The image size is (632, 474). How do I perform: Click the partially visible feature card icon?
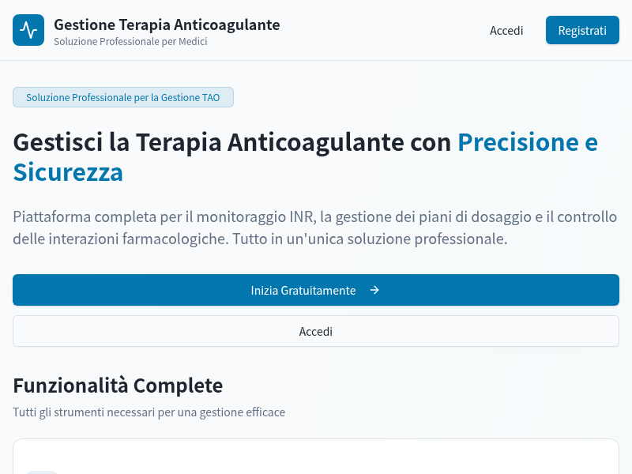43,472
